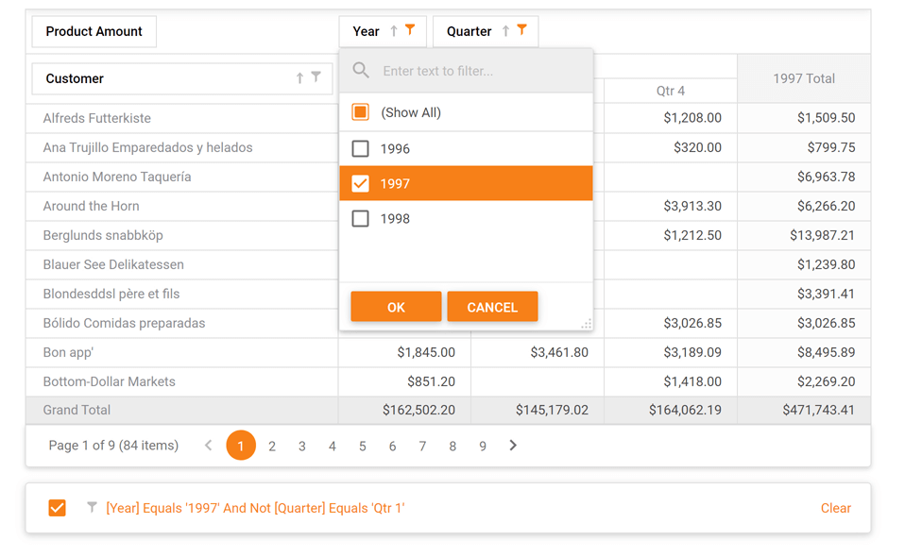Image resolution: width=905 pixels, height=557 pixels.
Task: Click the next page chevron
Action: click(x=513, y=445)
